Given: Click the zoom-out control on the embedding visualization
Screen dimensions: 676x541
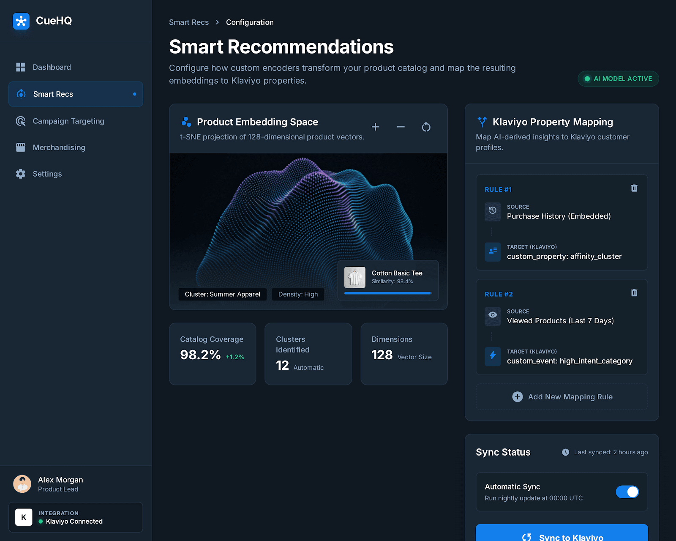Looking at the screenshot, I should pyautogui.click(x=401, y=127).
